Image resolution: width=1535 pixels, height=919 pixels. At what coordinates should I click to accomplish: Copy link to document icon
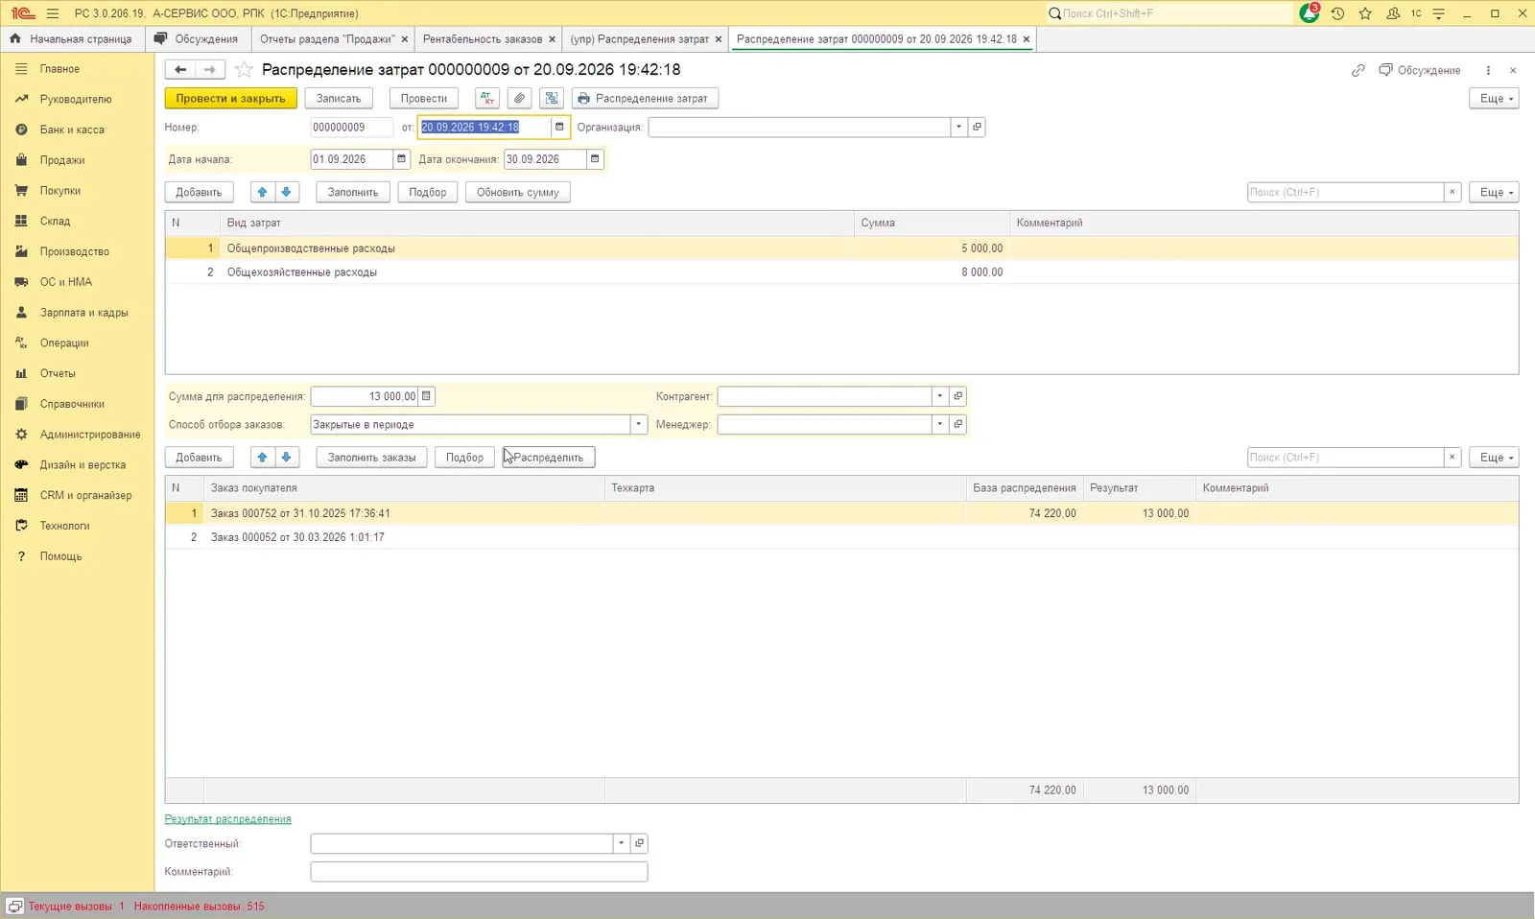(x=1358, y=70)
